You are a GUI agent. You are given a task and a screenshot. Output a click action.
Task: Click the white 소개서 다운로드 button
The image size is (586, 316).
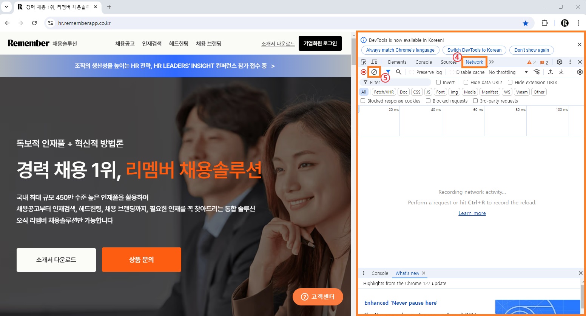click(56, 260)
